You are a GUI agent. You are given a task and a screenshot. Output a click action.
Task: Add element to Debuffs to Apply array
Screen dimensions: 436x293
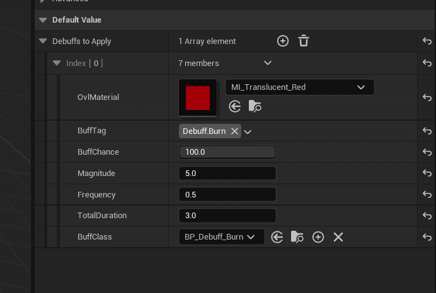(x=283, y=41)
